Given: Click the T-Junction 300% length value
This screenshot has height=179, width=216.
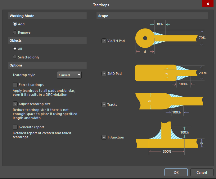Looking at the screenshot, I should pyautogui.click(x=167, y=151).
